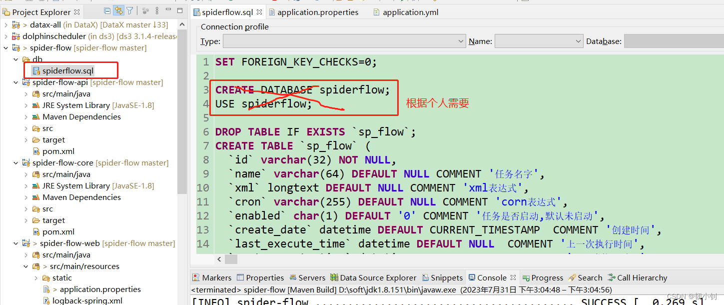Click the Progress view to show build progress
Screen dimensions: 724x305
(x=543, y=277)
